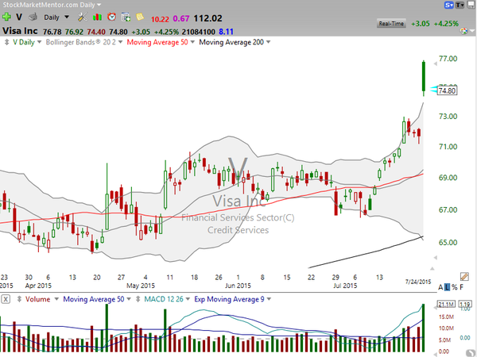Open the thumbs-up flag icon

33,17
